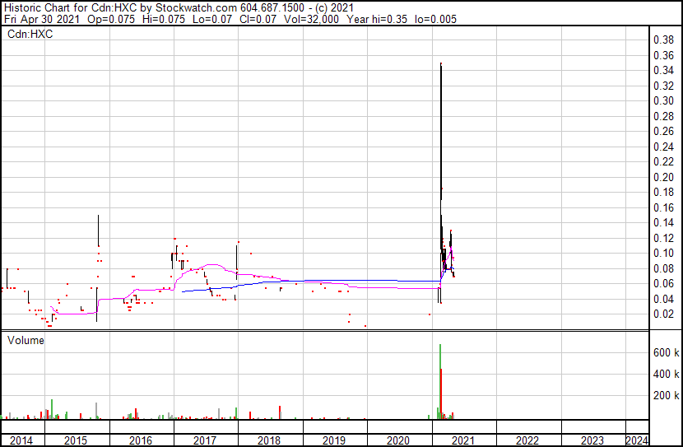
Task: Click the 0.10 price axis label
Action: [663, 253]
